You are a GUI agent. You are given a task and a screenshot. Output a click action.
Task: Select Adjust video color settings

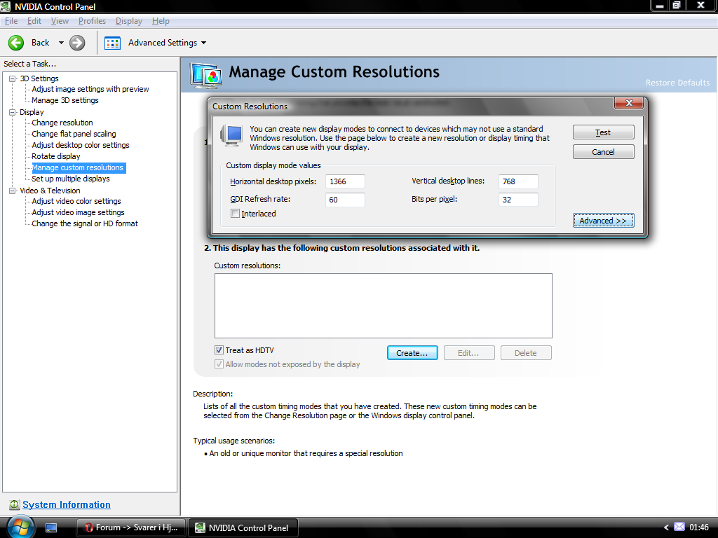pyautogui.click(x=76, y=201)
